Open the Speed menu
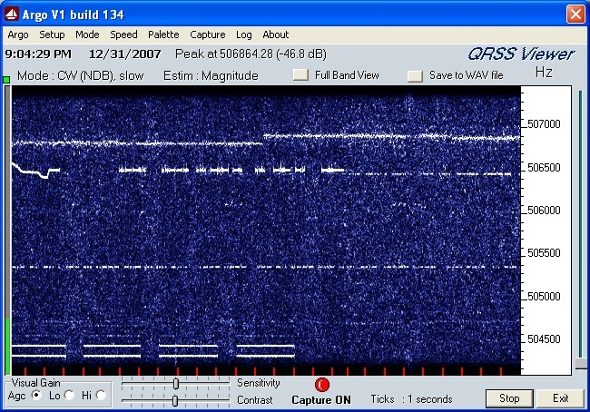This screenshot has width=590, height=412. coord(123,34)
